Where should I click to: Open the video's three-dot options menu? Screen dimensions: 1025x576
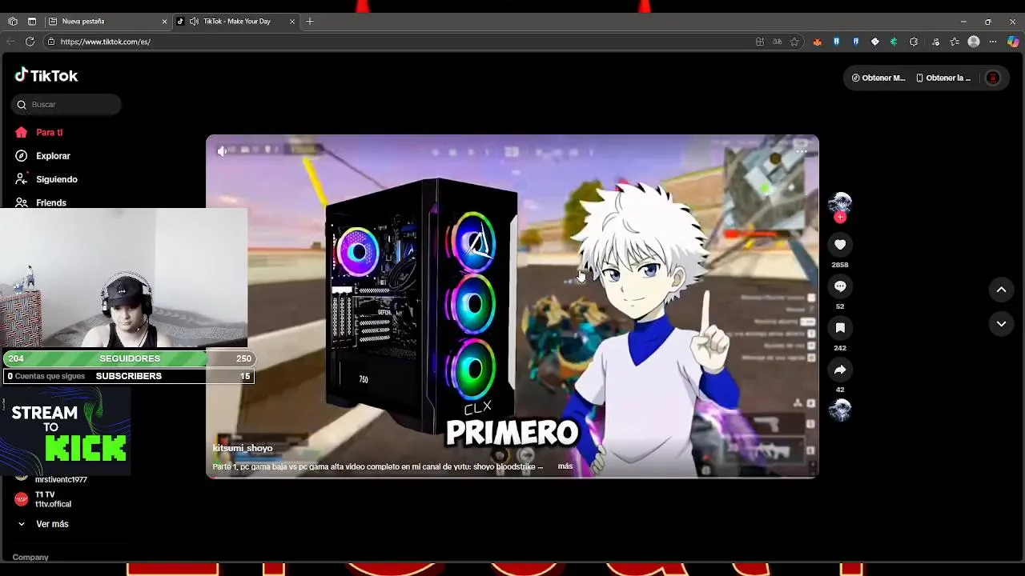point(801,150)
